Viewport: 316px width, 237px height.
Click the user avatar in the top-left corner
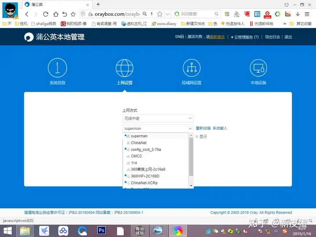(10, 11)
